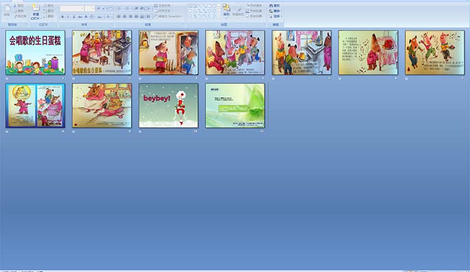Click the Delete slide icon
Image resolution: width=470 pixels, height=272 pixels.
pos(45,16)
